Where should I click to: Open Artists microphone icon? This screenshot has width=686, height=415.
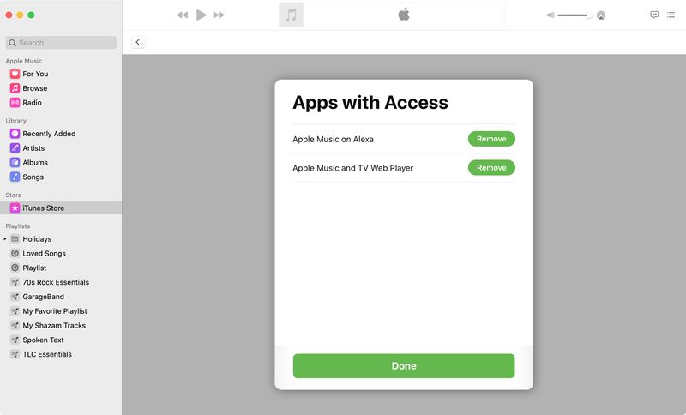tap(15, 148)
